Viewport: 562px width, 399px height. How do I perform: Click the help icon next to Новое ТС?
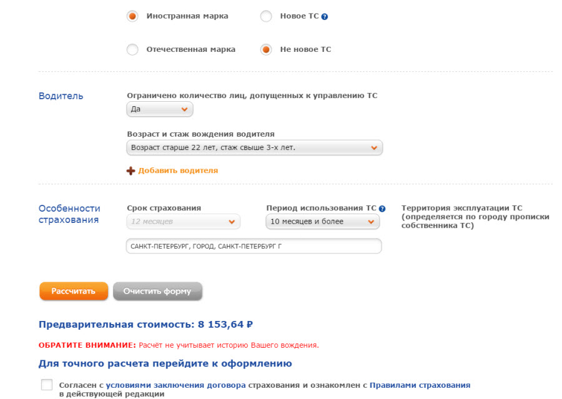pos(325,17)
